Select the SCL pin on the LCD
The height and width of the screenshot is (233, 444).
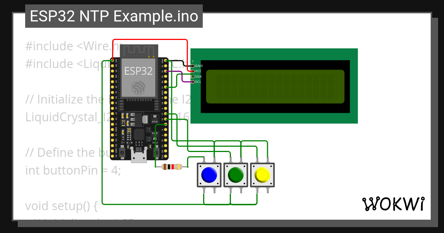(193, 82)
